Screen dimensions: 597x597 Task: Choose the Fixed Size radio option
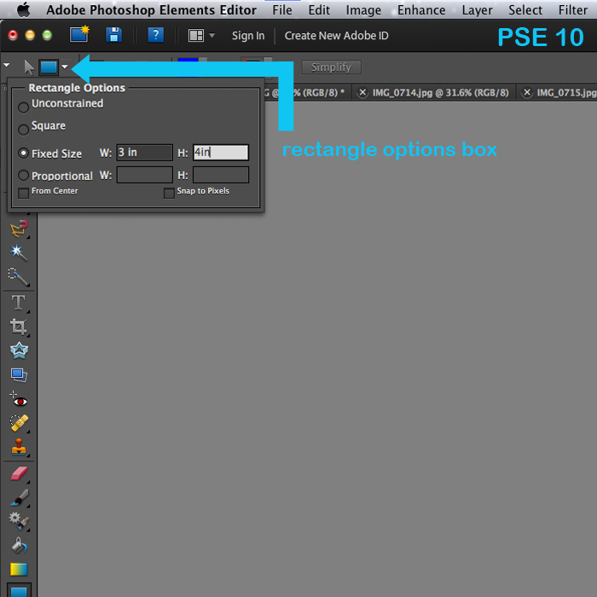pyautogui.click(x=23, y=153)
